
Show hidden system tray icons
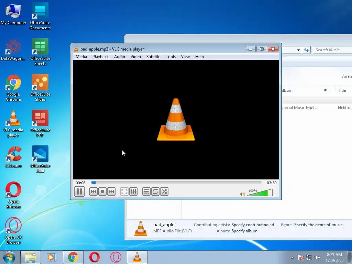(292, 257)
